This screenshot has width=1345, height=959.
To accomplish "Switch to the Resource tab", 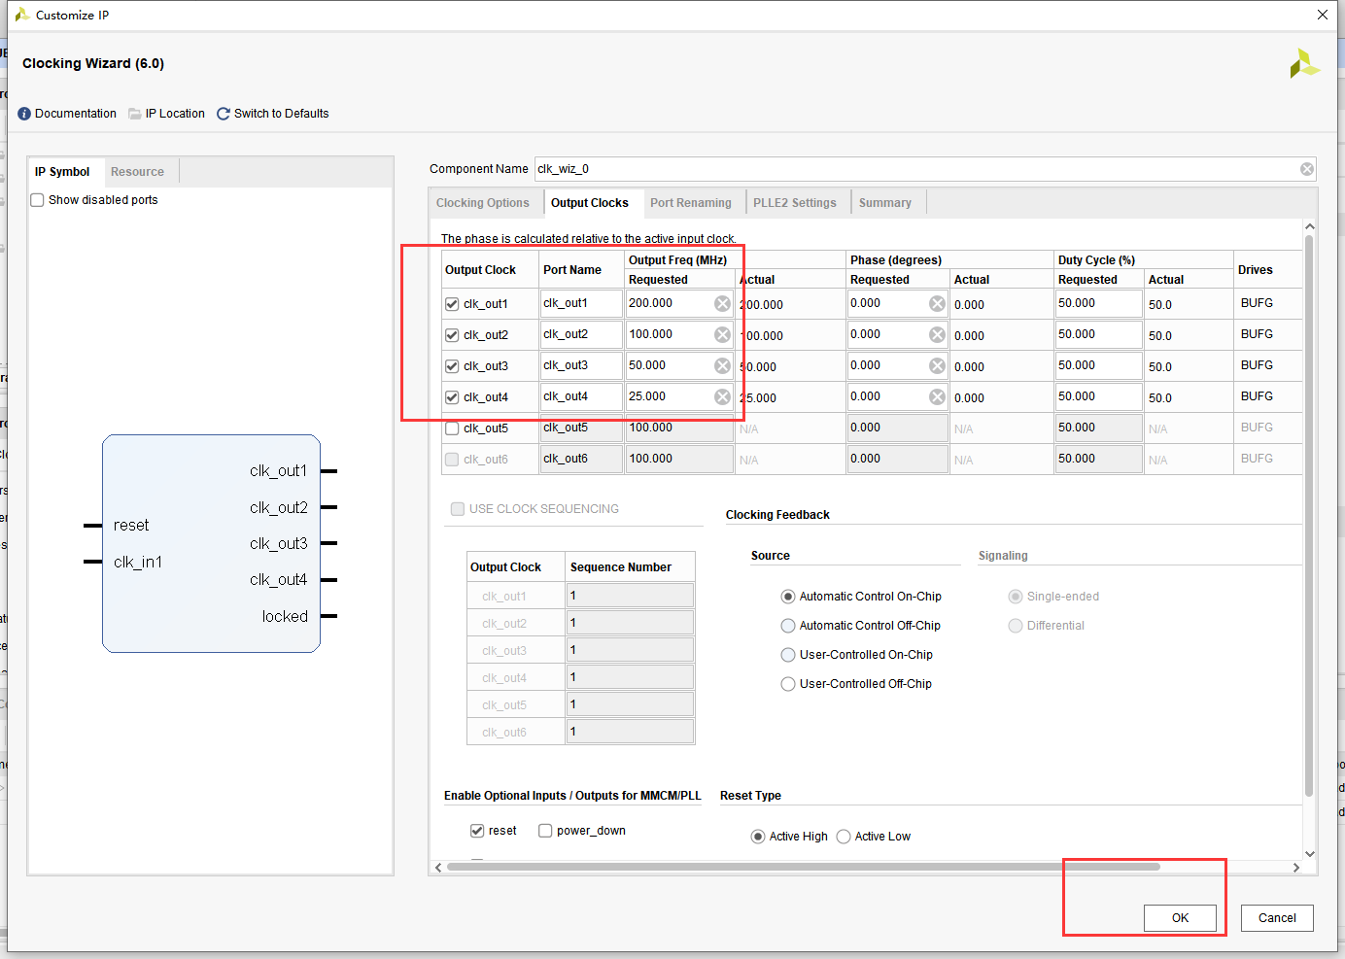I will 137,172.
